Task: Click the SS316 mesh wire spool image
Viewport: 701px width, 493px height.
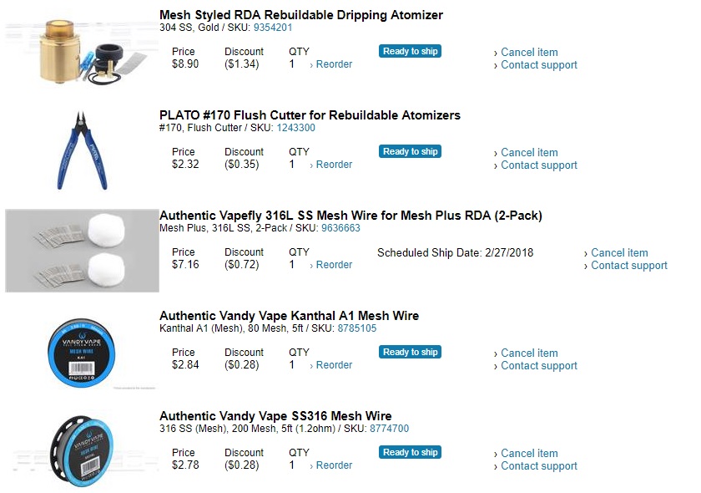Action: [82, 451]
